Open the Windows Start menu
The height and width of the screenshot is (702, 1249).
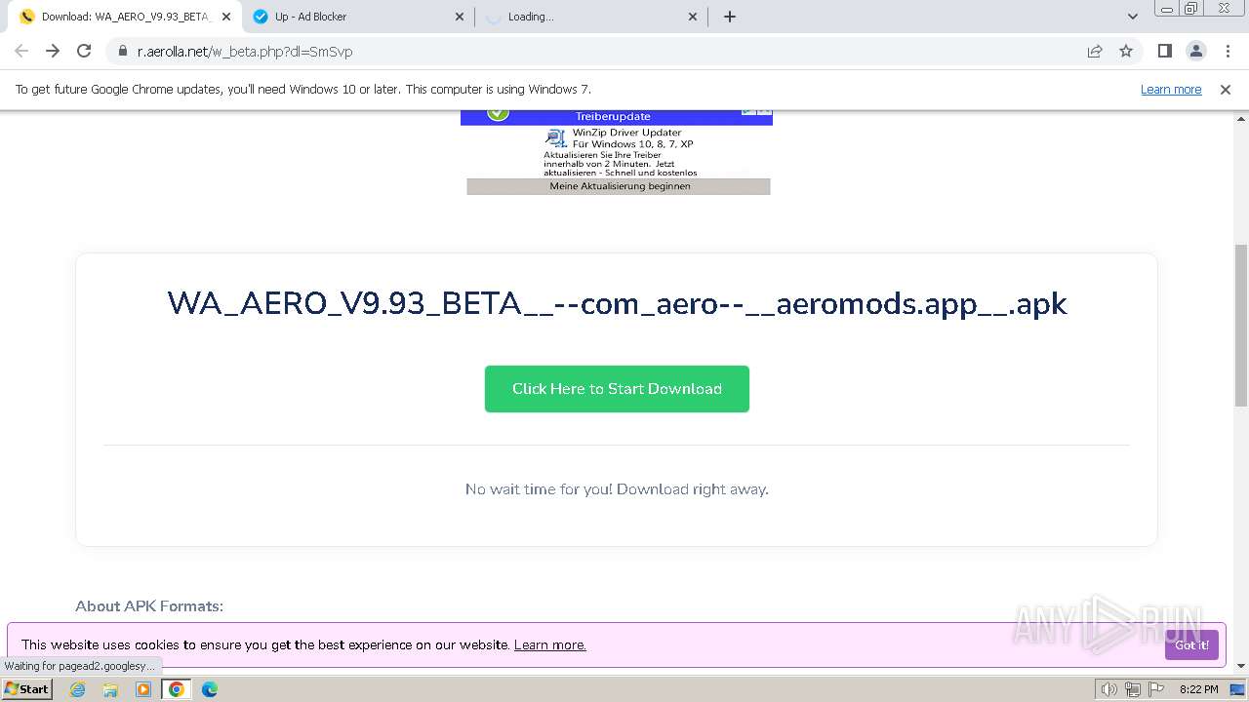(x=26, y=689)
